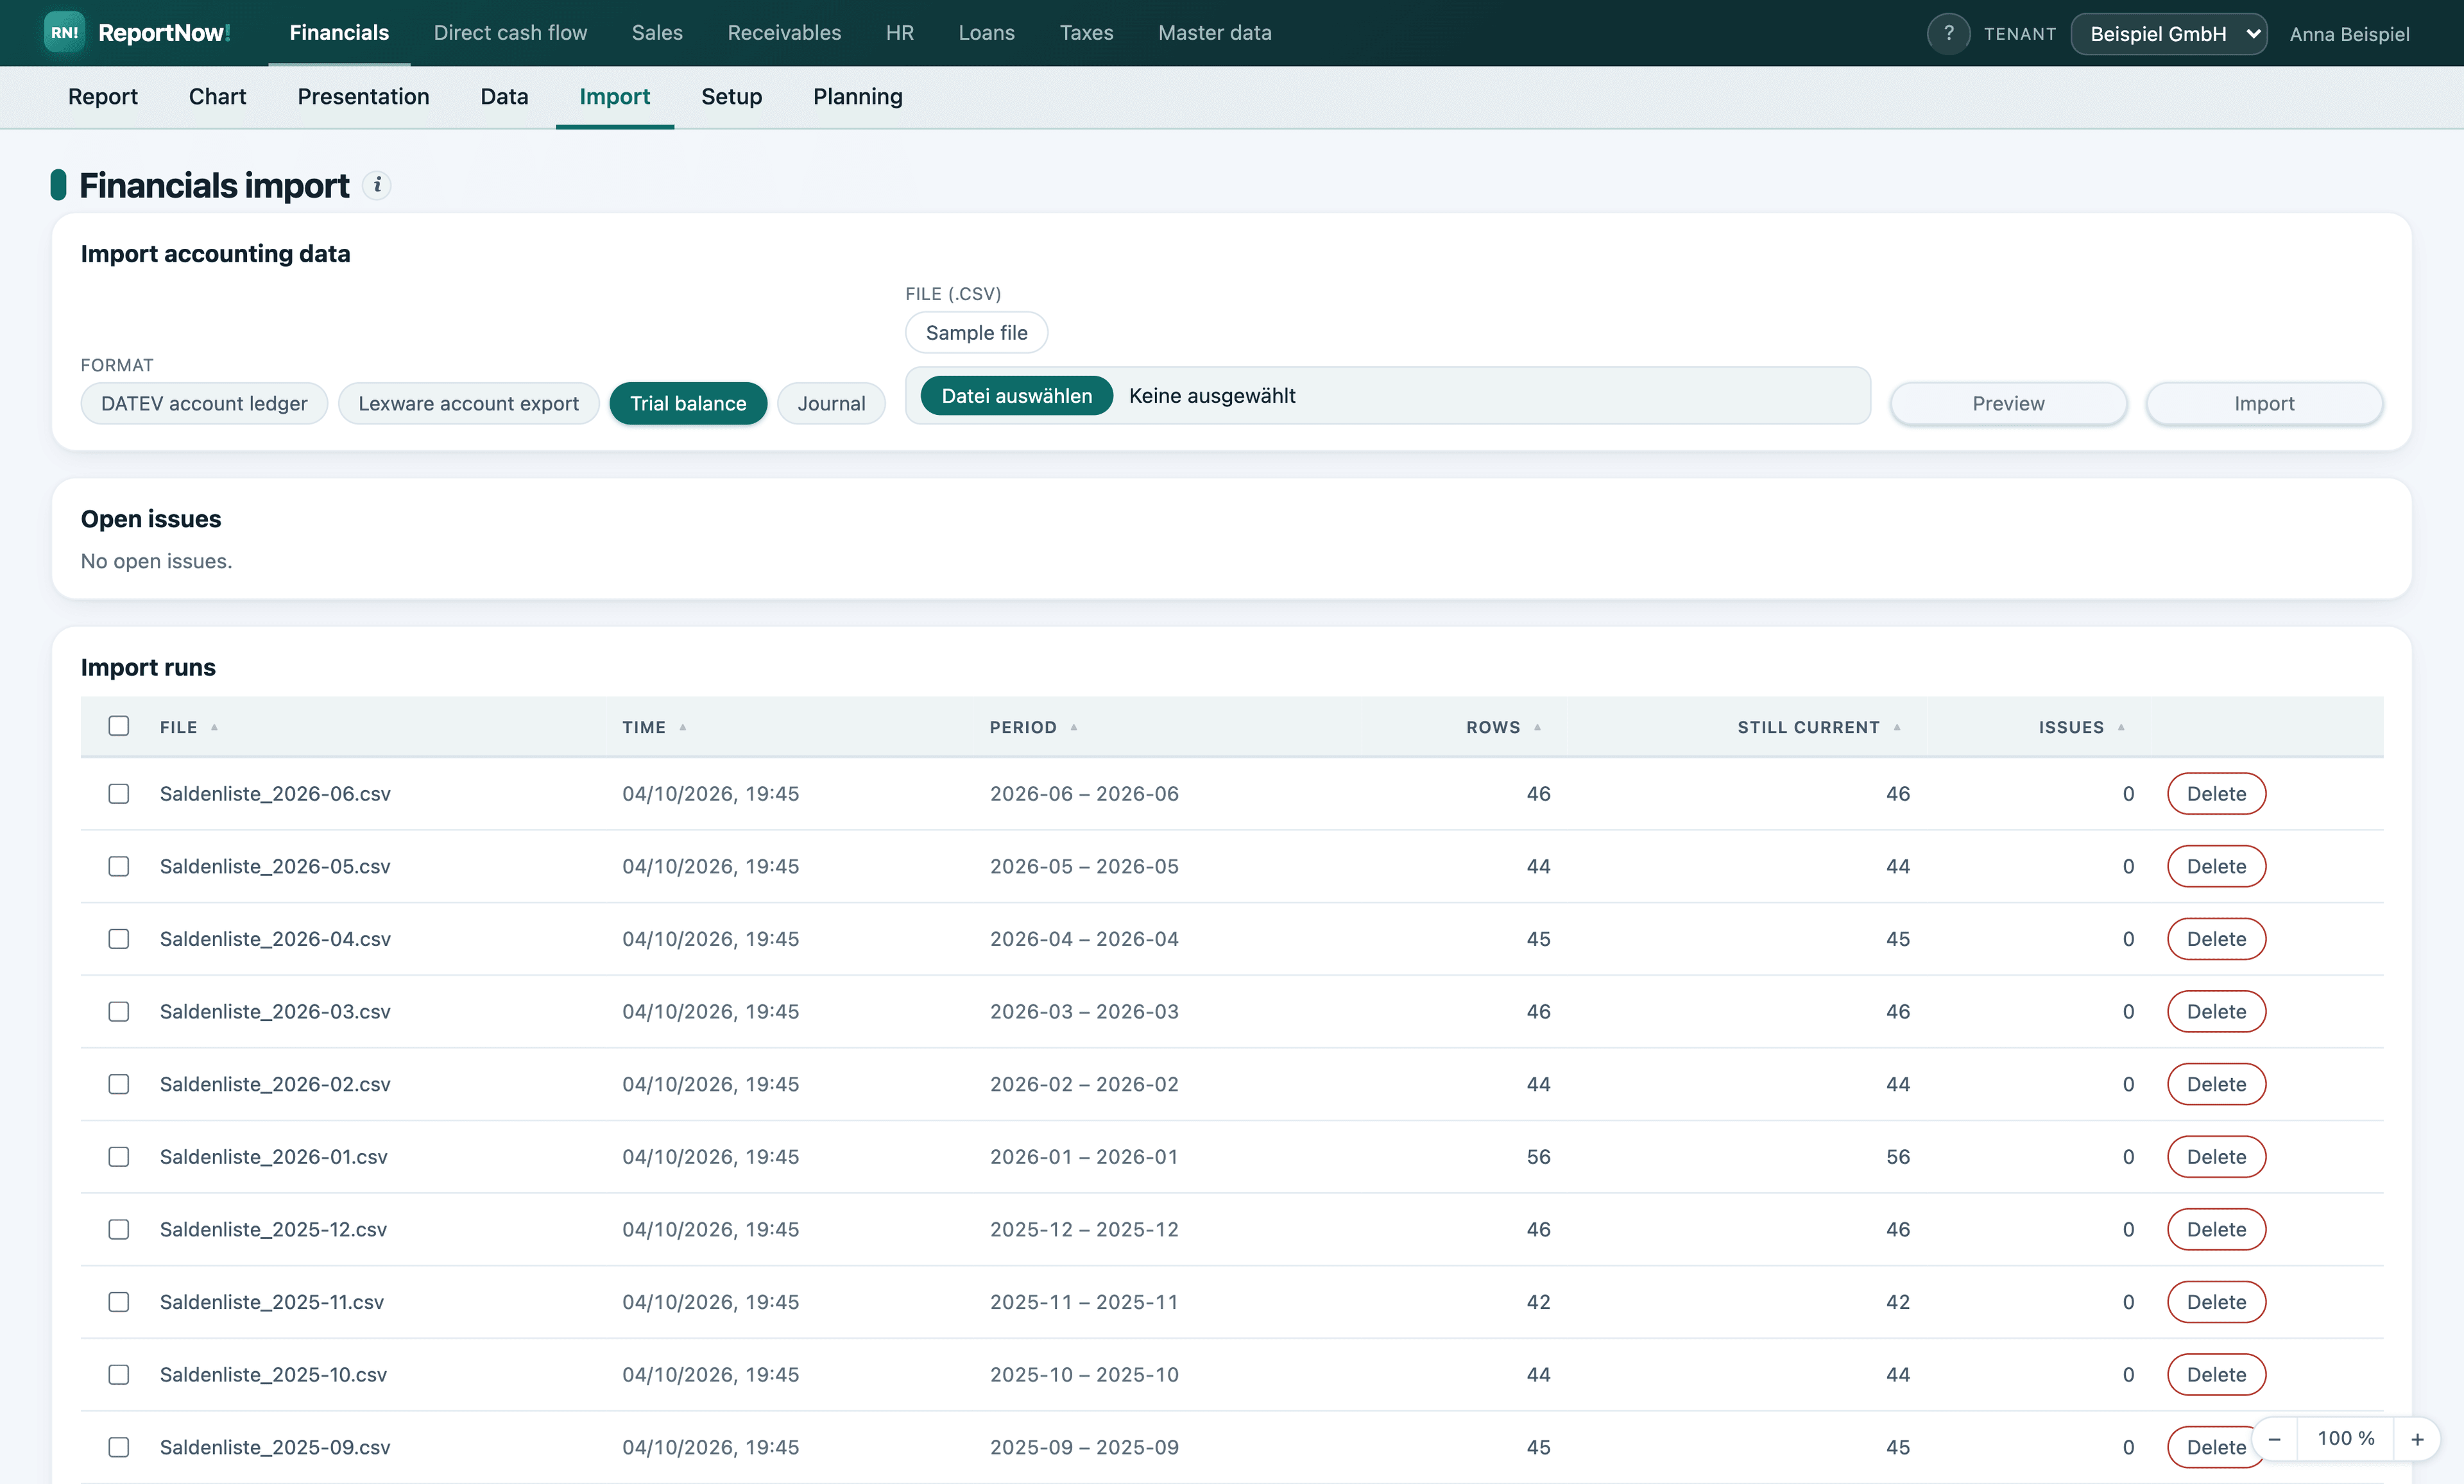
Task: Sort by STILL CURRENT column arrow
Action: [1897, 727]
